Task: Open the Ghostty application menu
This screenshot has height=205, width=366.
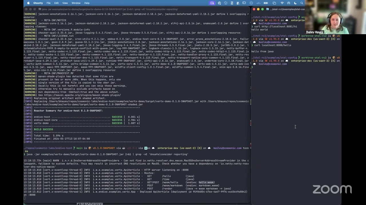Action: point(38,3)
